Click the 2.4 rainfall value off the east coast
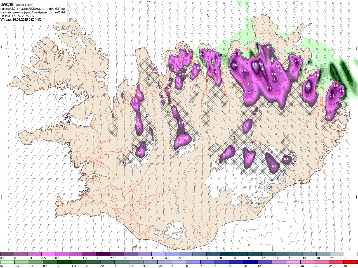The image size is (358, 268). point(335,74)
